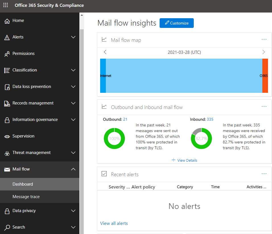Viewport: 272px width, 234px height.
Task: Expand the Threat management chevron
Action: [x=73, y=153]
